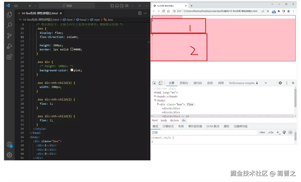Open the Source Control panel
The width and height of the screenshot is (301, 182).
click(x=9, y=35)
